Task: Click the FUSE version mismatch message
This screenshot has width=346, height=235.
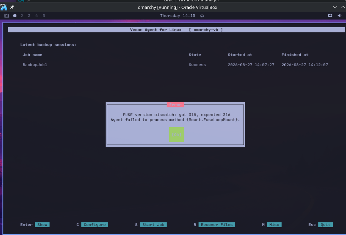Action: tap(176, 115)
